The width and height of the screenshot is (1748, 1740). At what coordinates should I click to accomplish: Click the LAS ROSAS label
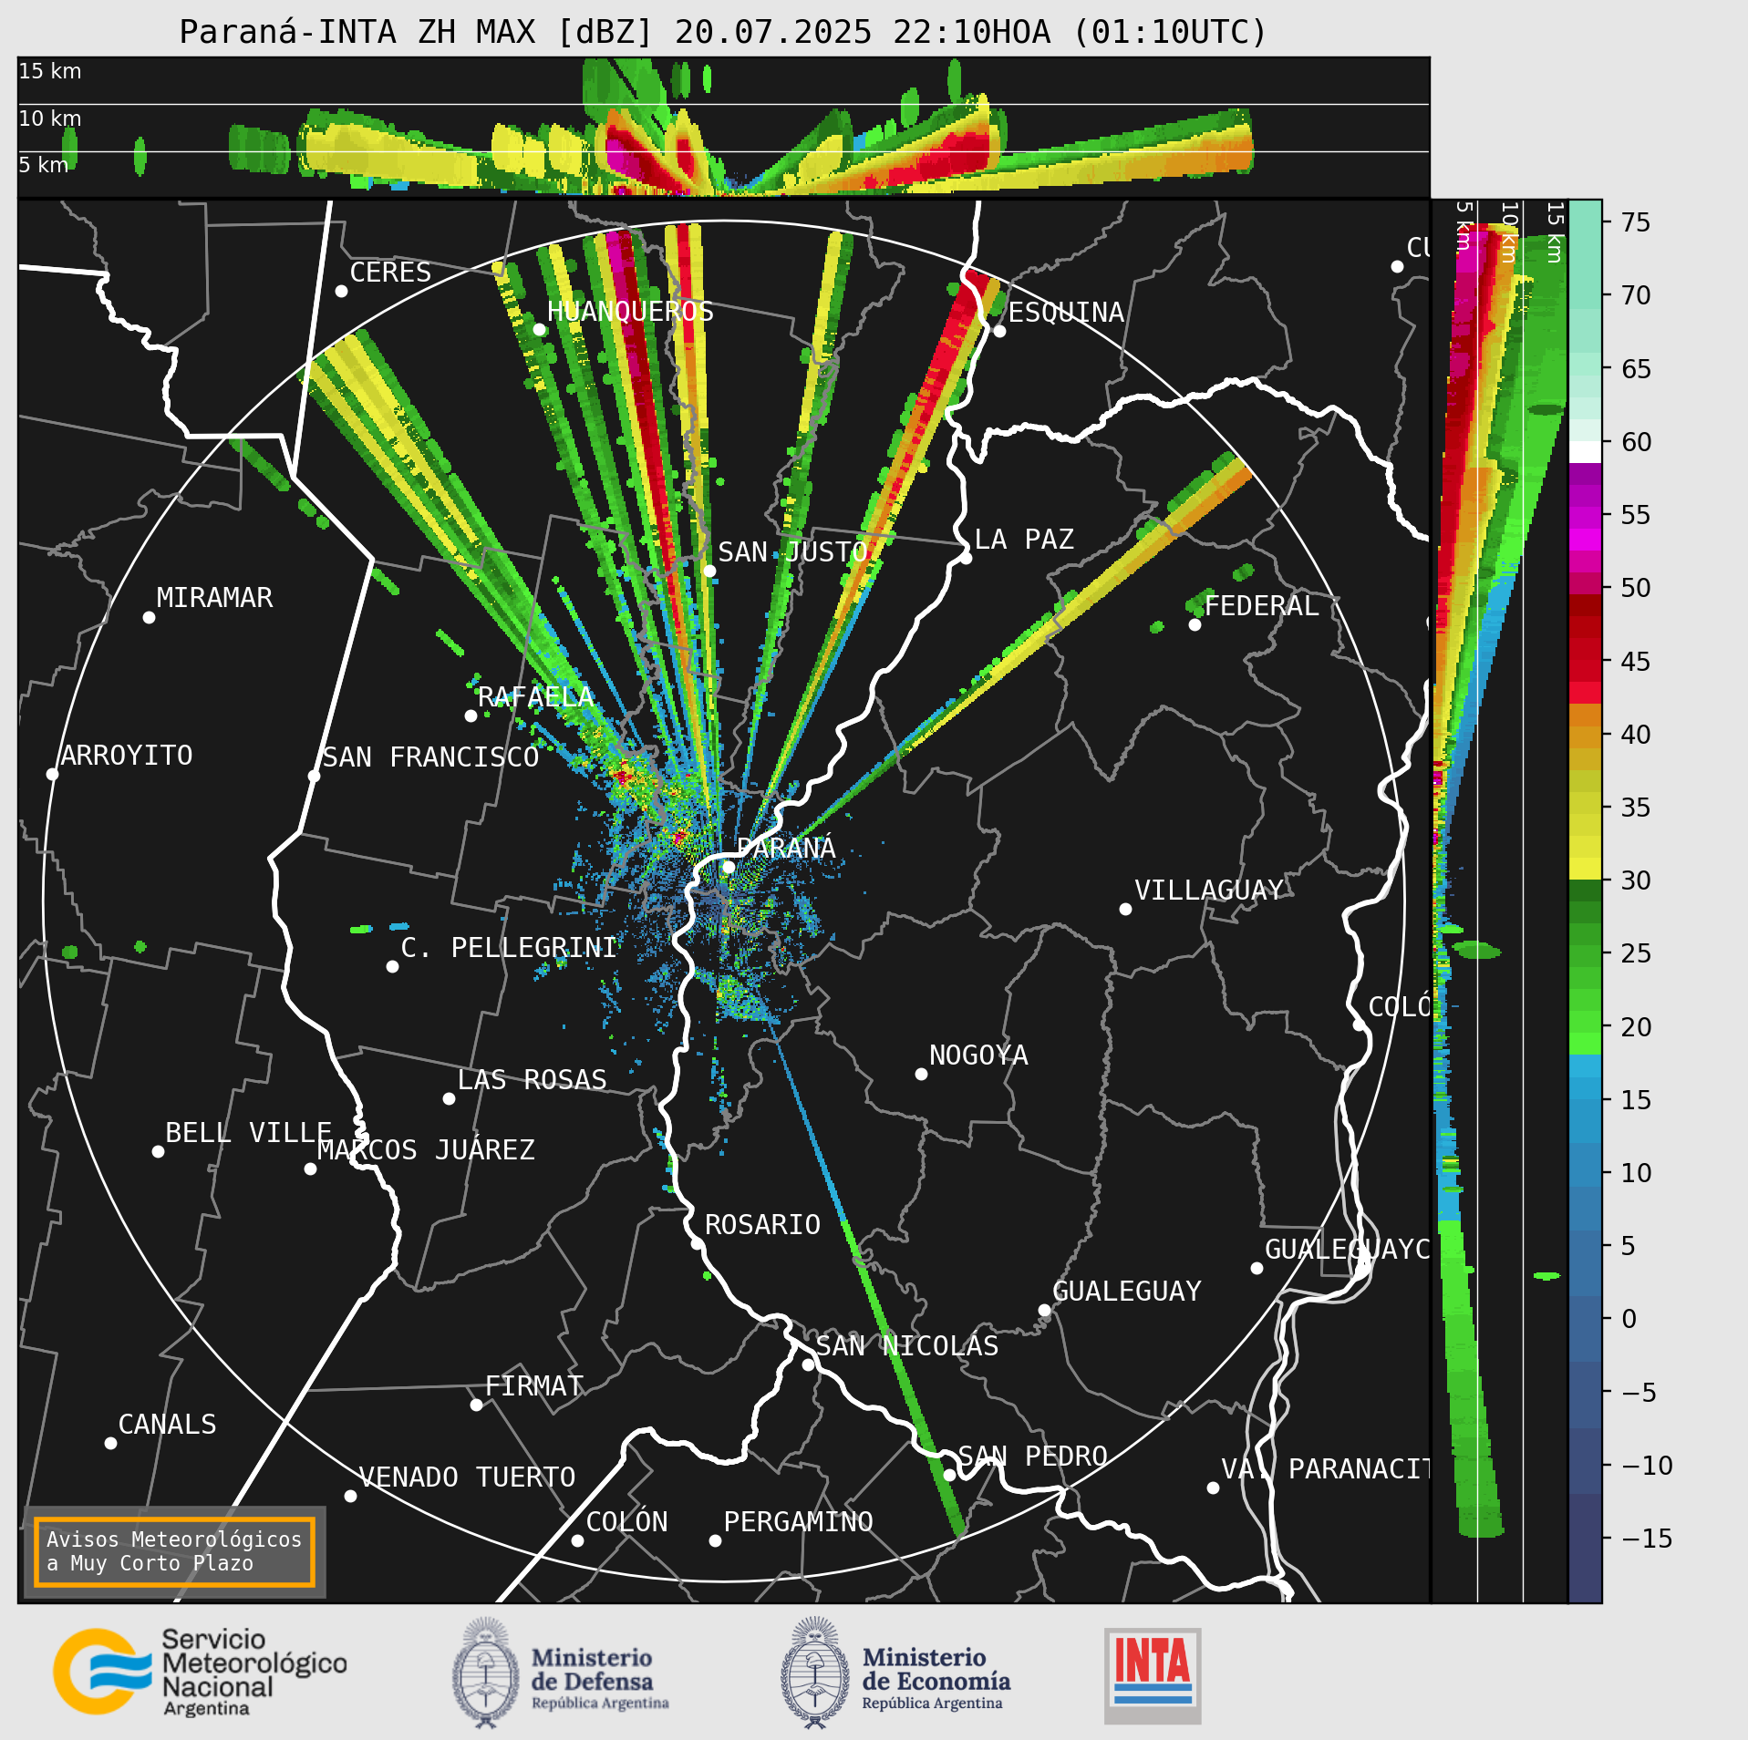click(x=532, y=1079)
